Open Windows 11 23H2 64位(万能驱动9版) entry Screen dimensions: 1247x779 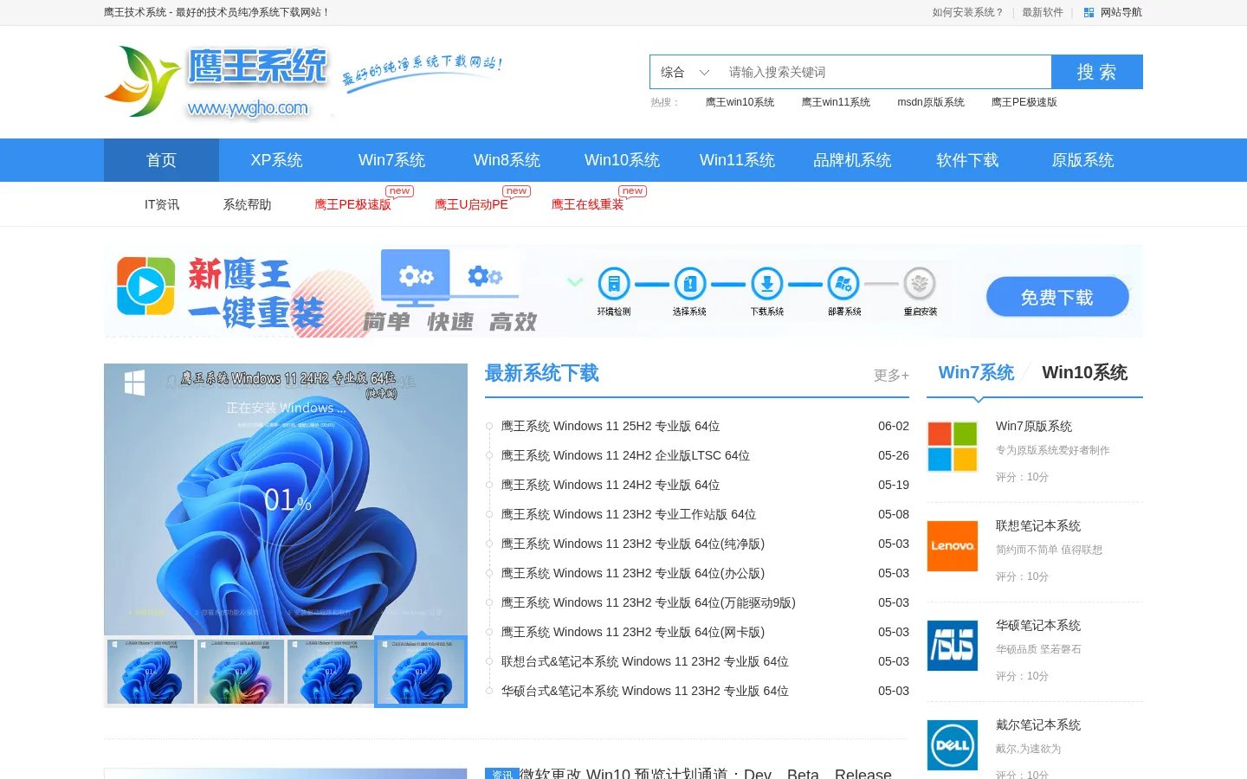pos(649,602)
